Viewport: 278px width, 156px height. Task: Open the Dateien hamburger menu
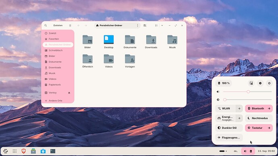[x=70, y=25]
